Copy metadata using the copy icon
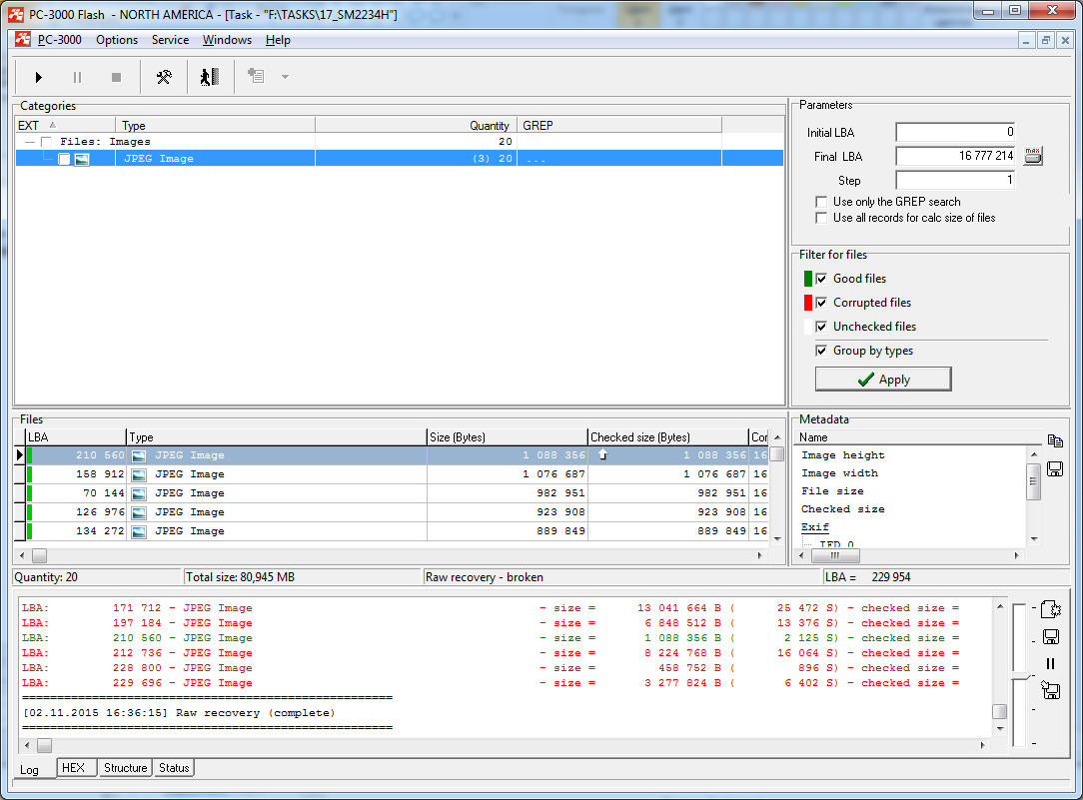The width and height of the screenshot is (1083, 800). pyautogui.click(x=1054, y=440)
